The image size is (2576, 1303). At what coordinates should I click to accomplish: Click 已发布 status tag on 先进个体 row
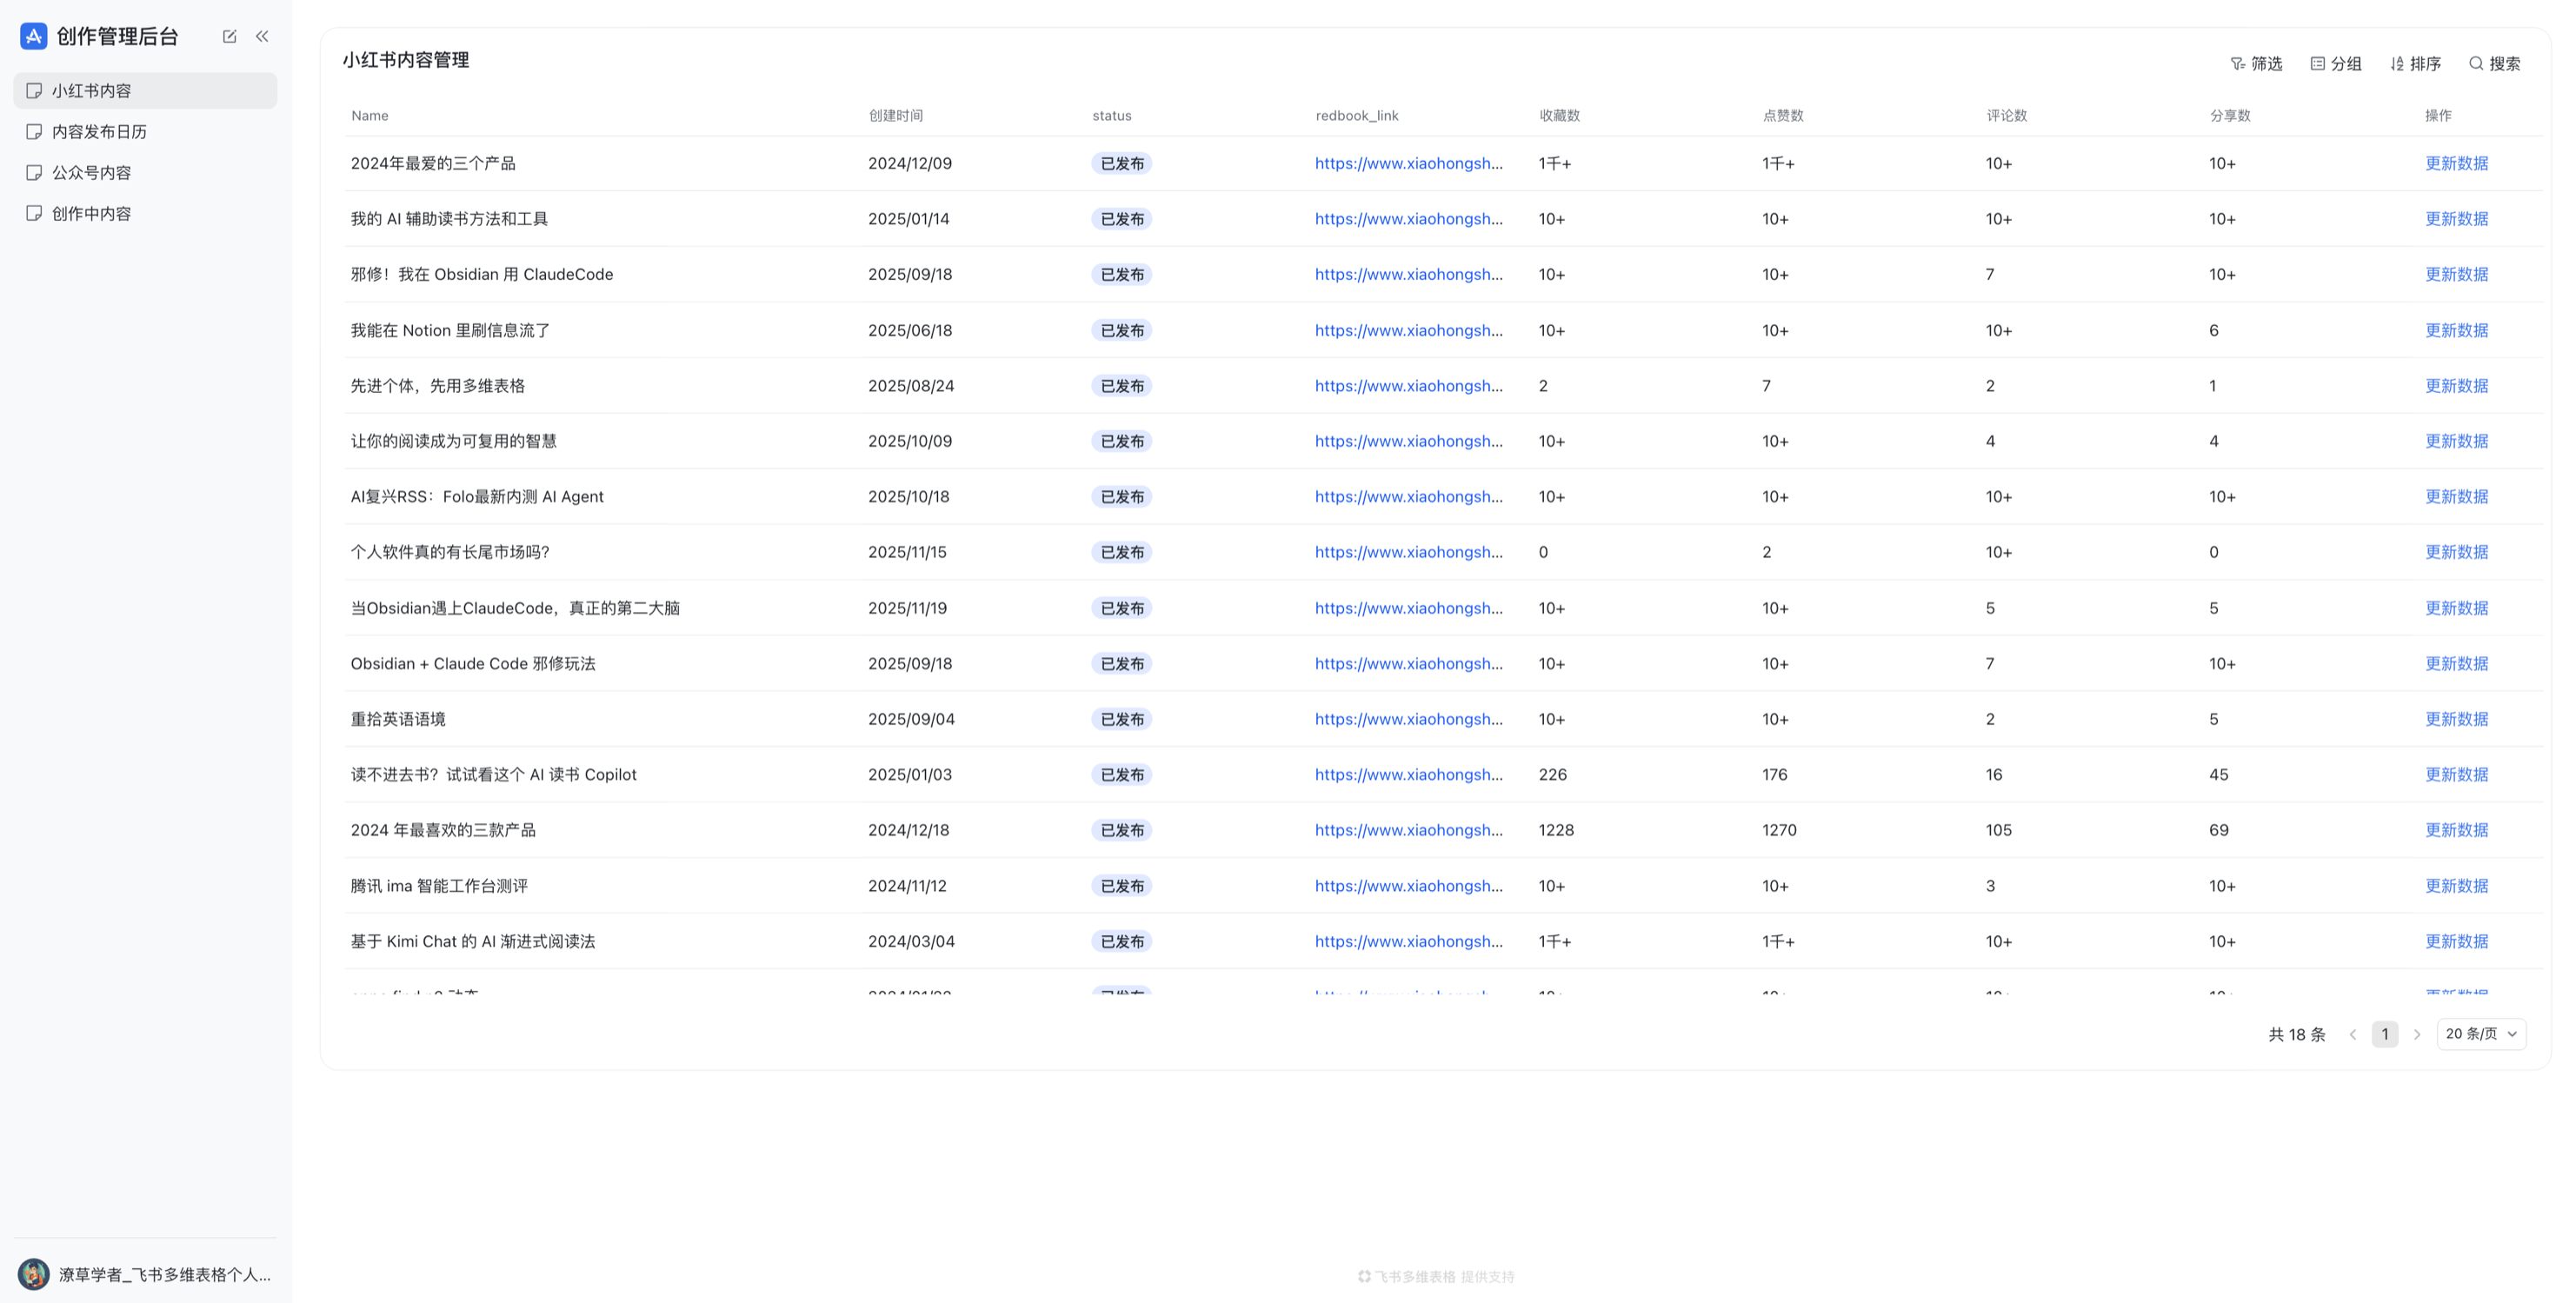pos(1122,386)
